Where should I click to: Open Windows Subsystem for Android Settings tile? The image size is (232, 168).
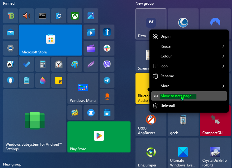tap(35, 121)
